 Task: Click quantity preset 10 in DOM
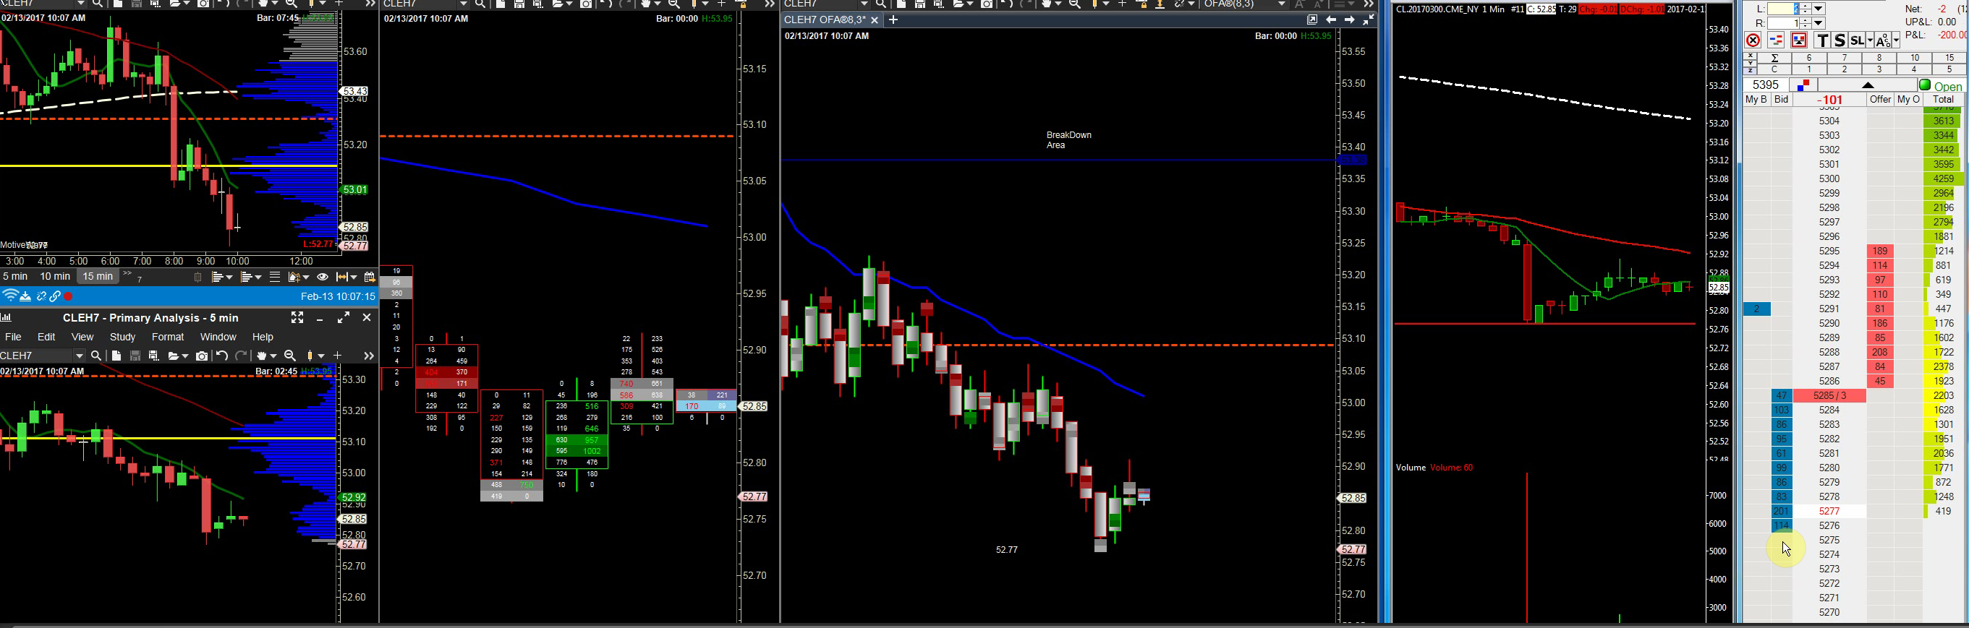pos(1915,58)
